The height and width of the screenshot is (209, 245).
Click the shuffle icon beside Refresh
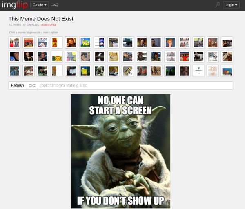32,85
